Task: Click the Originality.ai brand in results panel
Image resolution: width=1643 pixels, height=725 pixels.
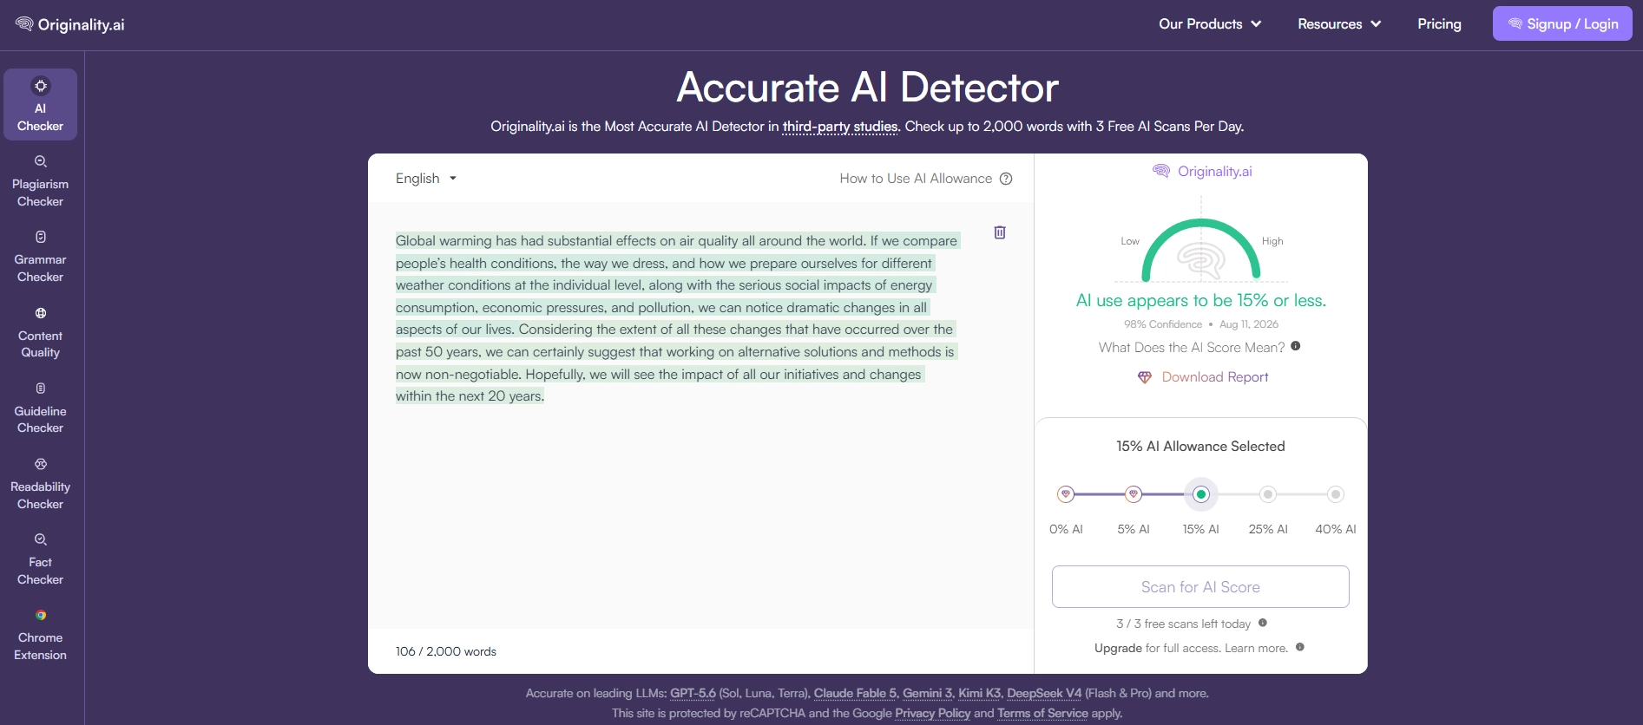Action: coord(1201,171)
